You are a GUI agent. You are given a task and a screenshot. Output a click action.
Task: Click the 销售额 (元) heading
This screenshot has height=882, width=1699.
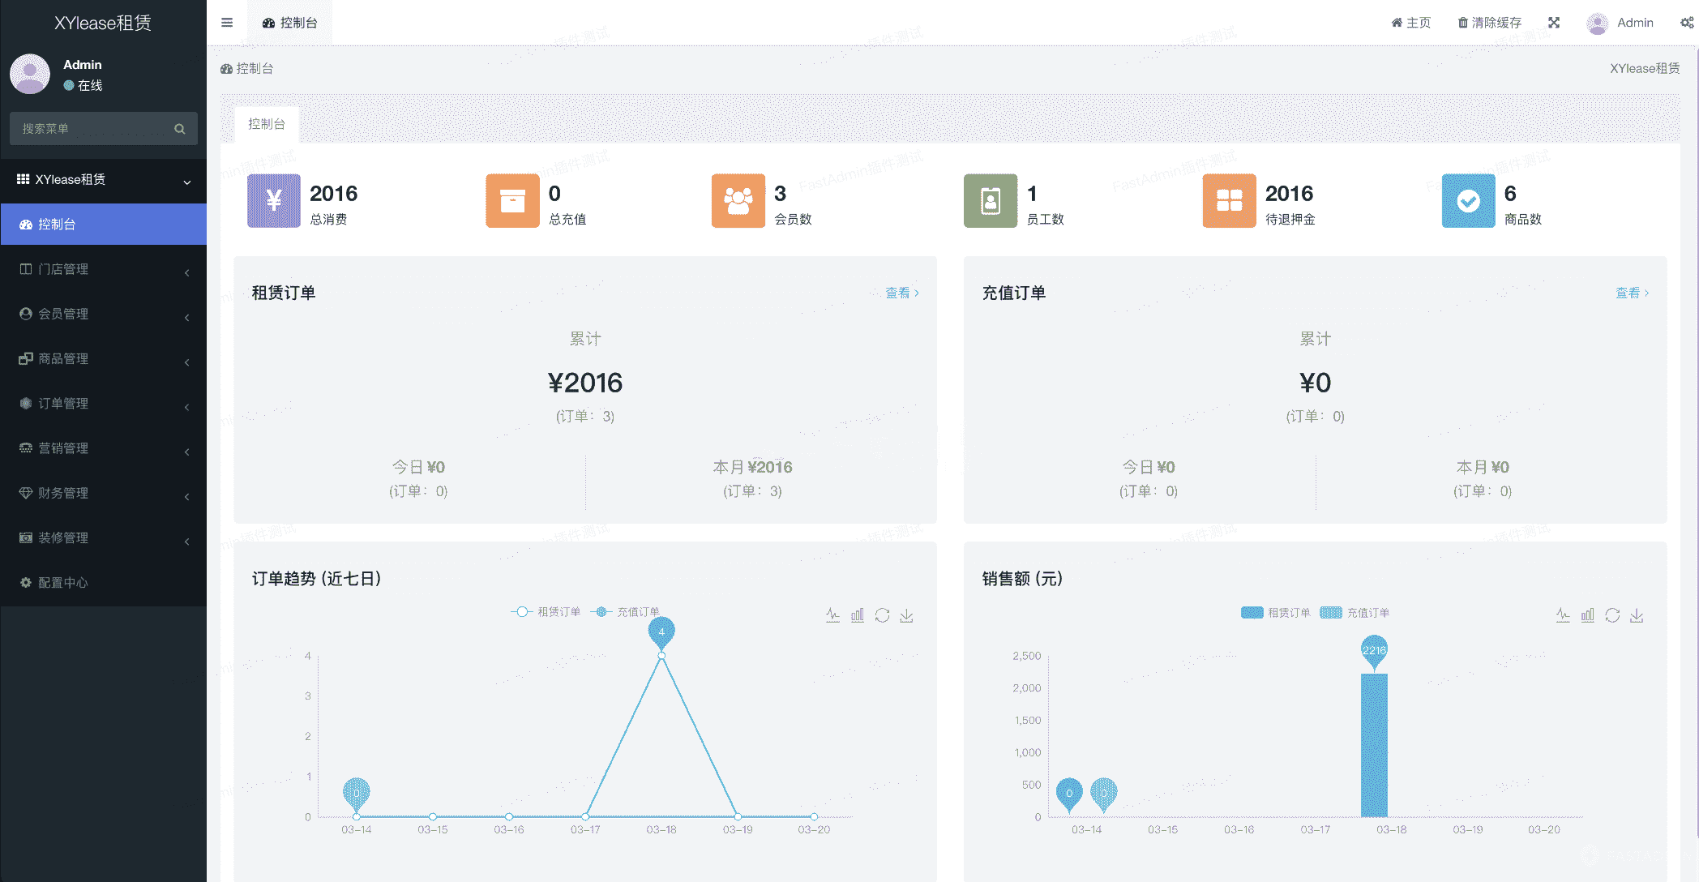(1023, 579)
